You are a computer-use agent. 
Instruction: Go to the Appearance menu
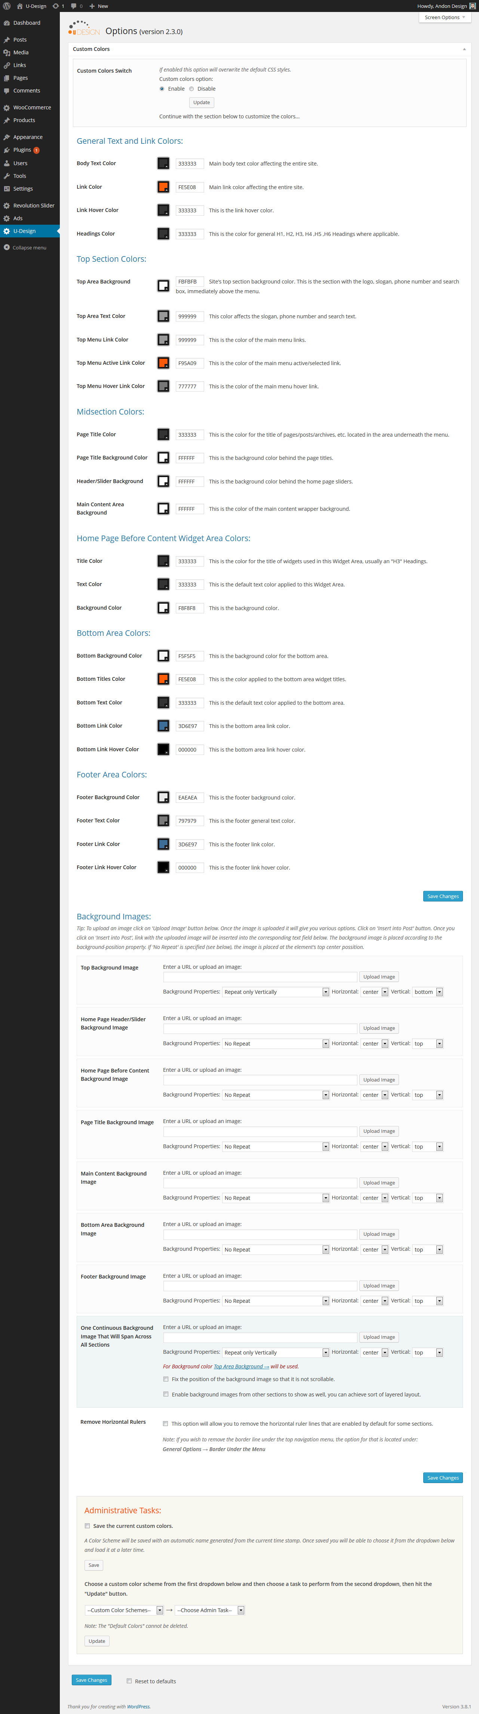(28, 137)
